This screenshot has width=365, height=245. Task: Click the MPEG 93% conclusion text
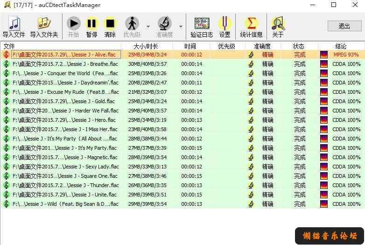click(x=346, y=55)
